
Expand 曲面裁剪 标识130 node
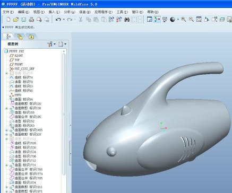tap(7, 108)
